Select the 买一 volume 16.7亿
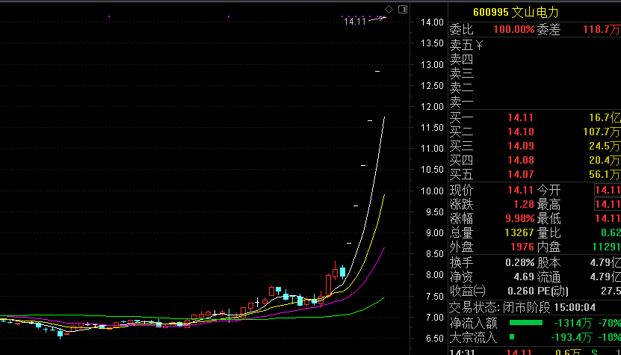This screenshot has width=621, height=355. (605, 117)
